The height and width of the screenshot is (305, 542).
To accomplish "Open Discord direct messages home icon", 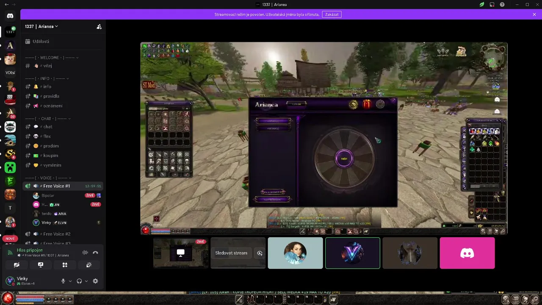I will [10, 16].
